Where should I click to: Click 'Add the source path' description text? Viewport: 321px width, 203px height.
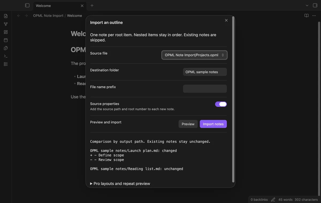tap(132, 109)
